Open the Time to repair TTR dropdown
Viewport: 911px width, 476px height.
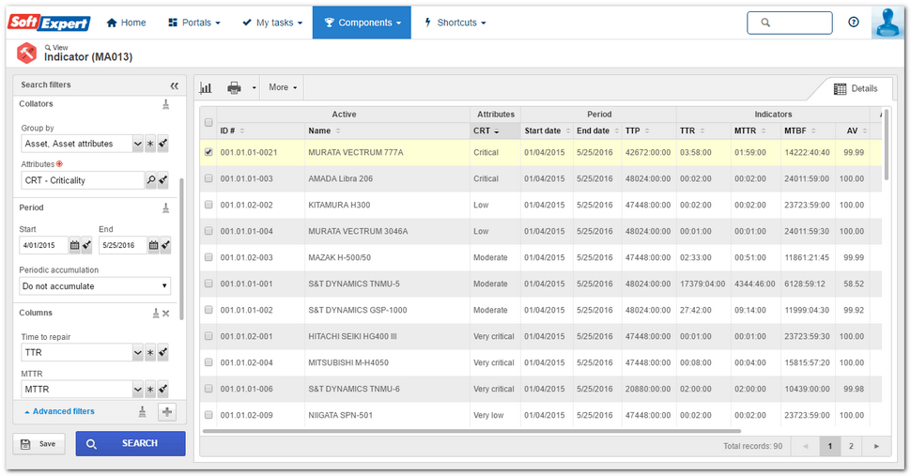pyautogui.click(x=138, y=352)
